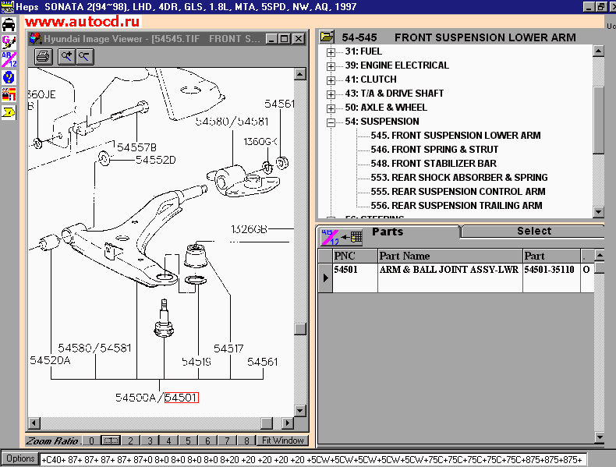Set zoom ratio to 8
Viewport: 616px width, 467px height.
pyautogui.click(x=246, y=440)
